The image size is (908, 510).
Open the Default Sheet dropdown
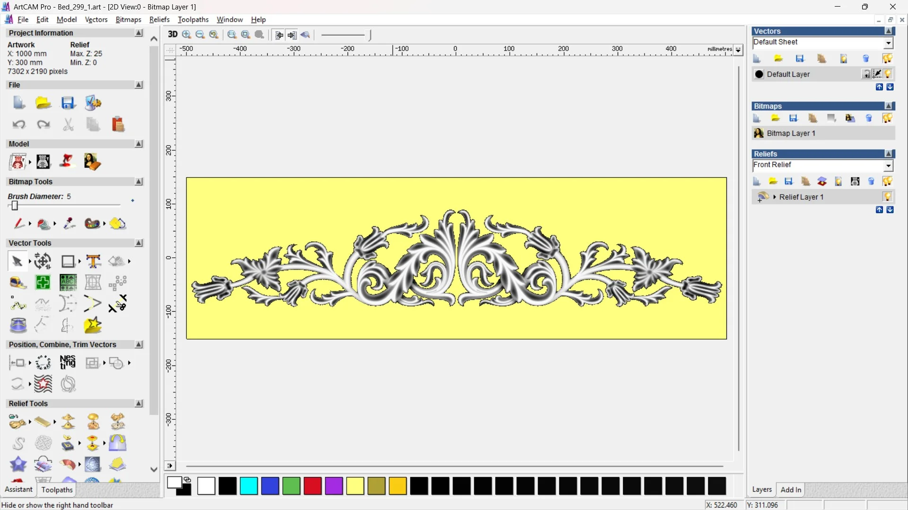tap(889, 42)
